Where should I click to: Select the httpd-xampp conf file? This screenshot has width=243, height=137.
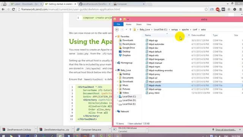click(x=155, y=89)
